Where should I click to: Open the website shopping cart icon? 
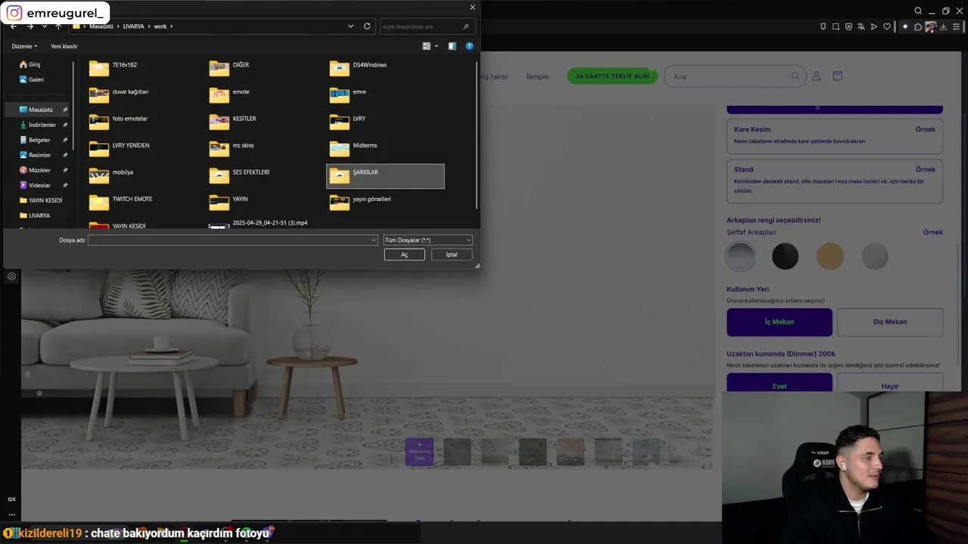coord(837,76)
